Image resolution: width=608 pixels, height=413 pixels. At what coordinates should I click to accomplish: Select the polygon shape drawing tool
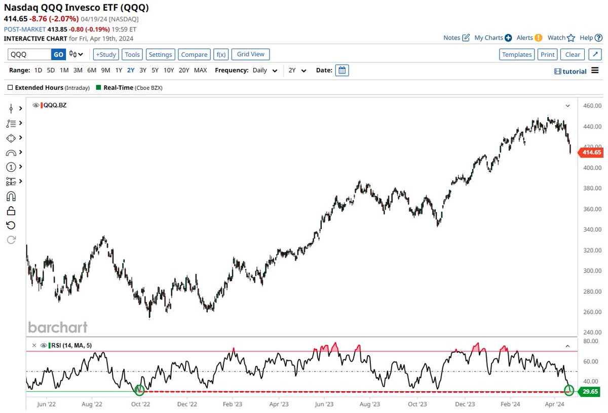pyautogui.click(x=11, y=138)
